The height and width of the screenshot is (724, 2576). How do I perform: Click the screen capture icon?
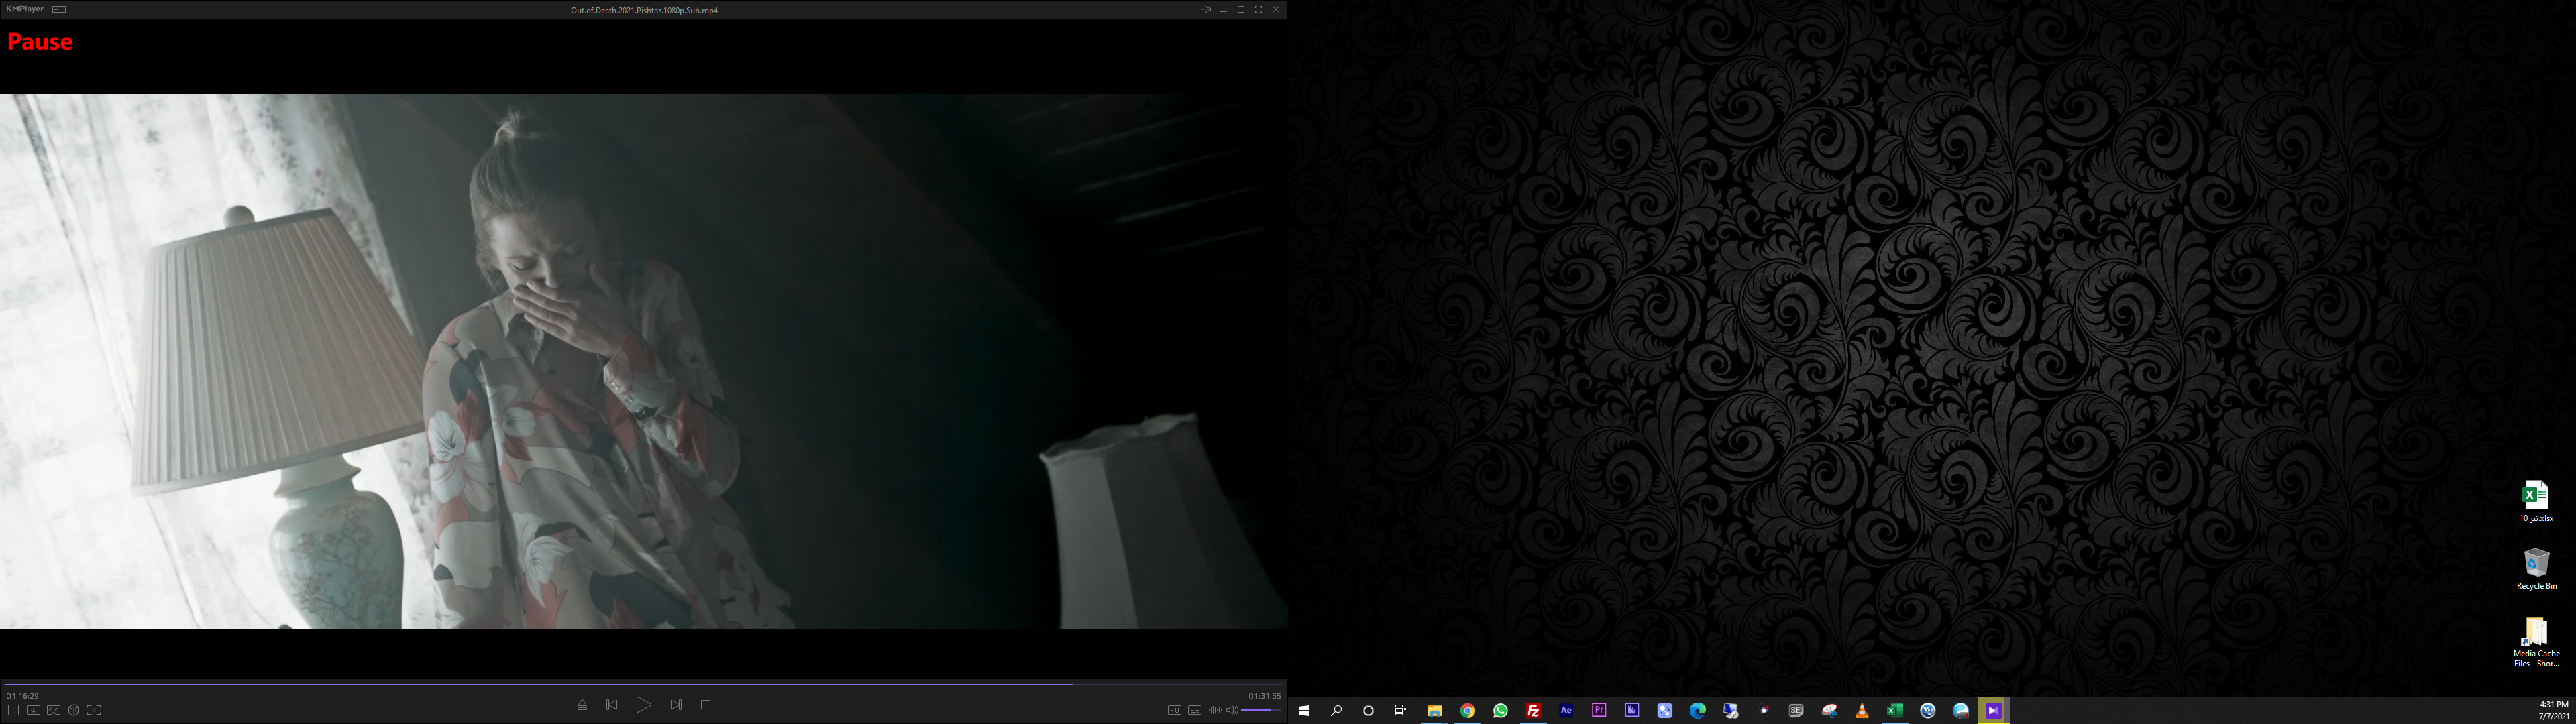[x=94, y=710]
